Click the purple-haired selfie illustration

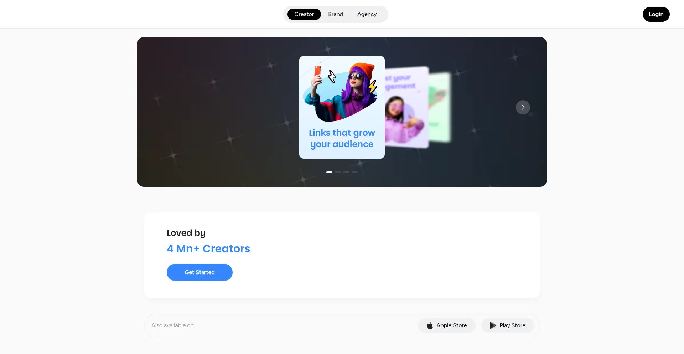341,92
